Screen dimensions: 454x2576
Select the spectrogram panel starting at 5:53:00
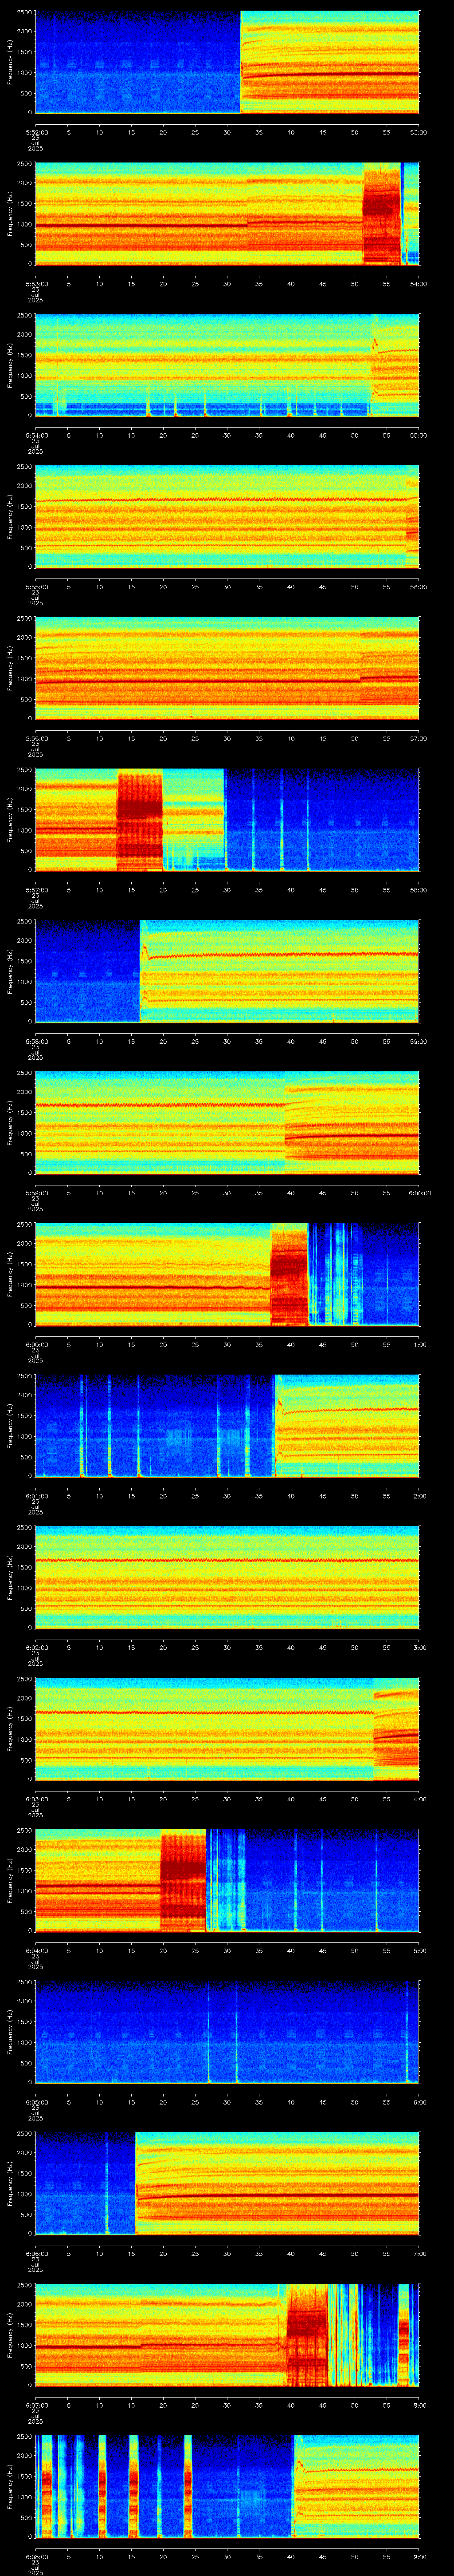[x=227, y=213]
